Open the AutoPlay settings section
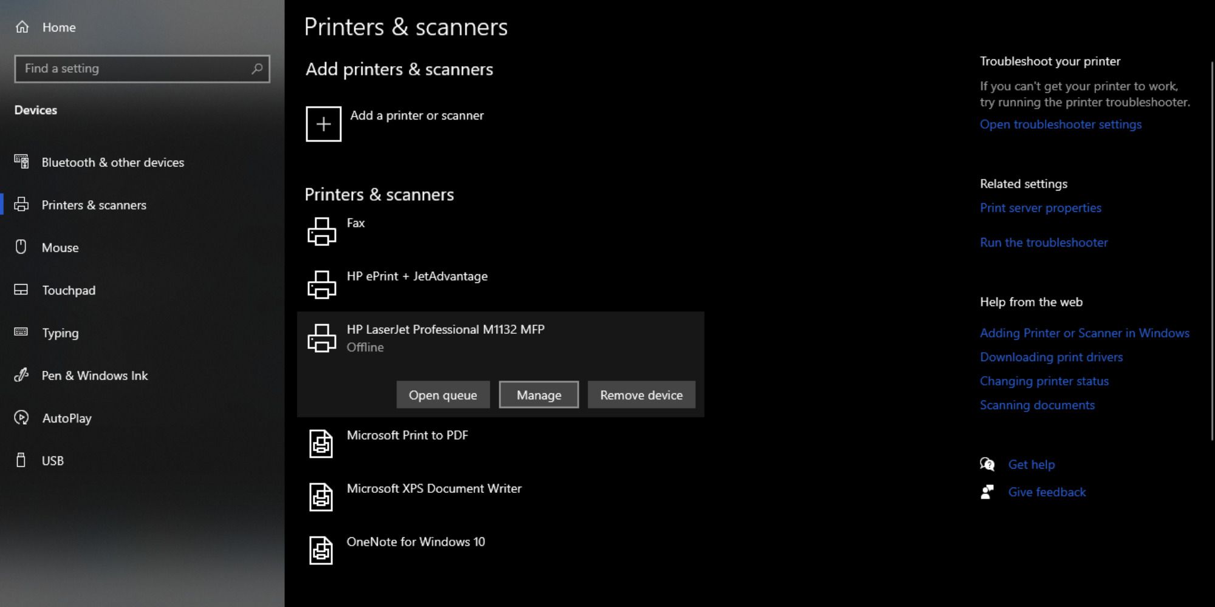This screenshot has height=607, width=1215. pyautogui.click(x=67, y=418)
